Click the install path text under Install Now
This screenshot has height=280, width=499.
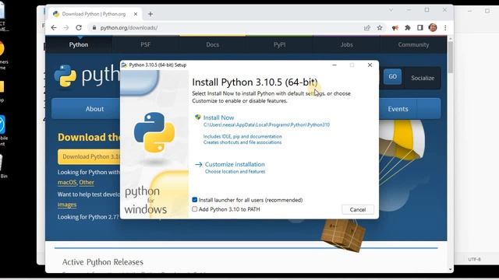tap(267, 124)
